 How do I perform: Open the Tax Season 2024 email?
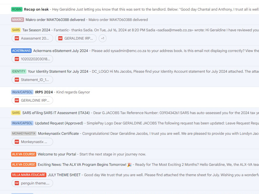click(36, 30)
